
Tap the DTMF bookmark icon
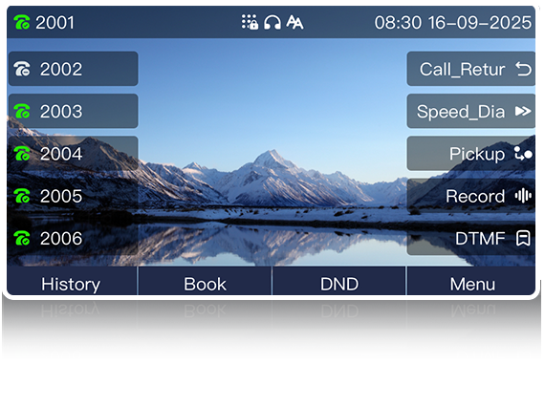pyautogui.click(x=523, y=238)
